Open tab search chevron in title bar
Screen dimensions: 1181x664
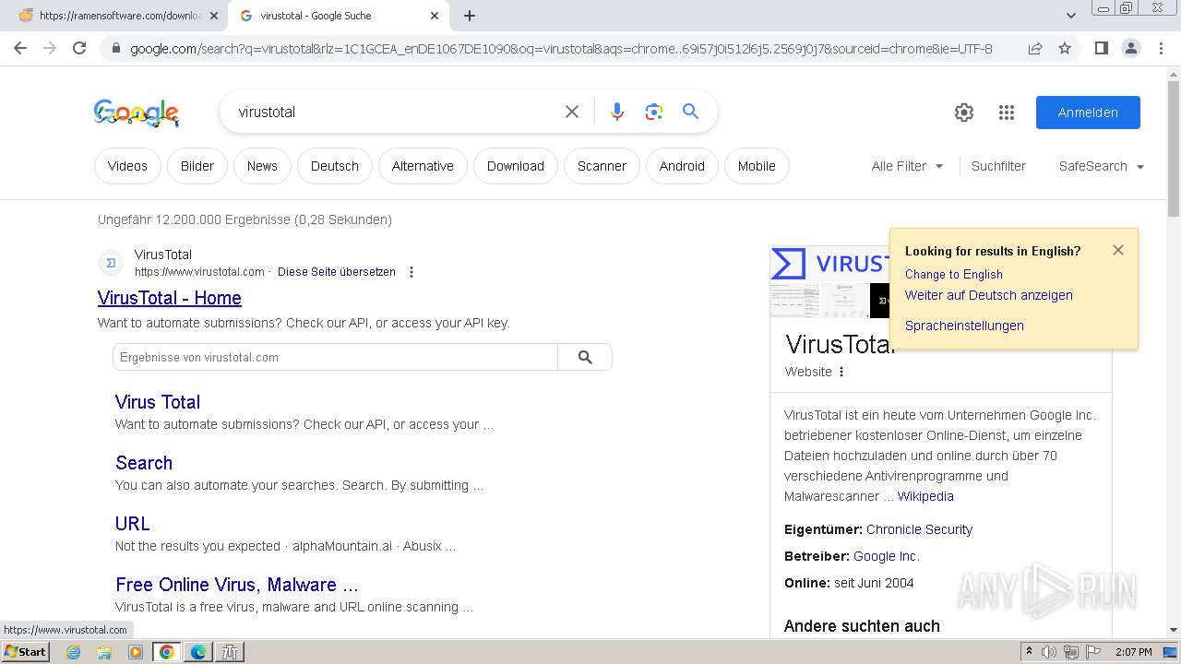click(x=1070, y=16)
